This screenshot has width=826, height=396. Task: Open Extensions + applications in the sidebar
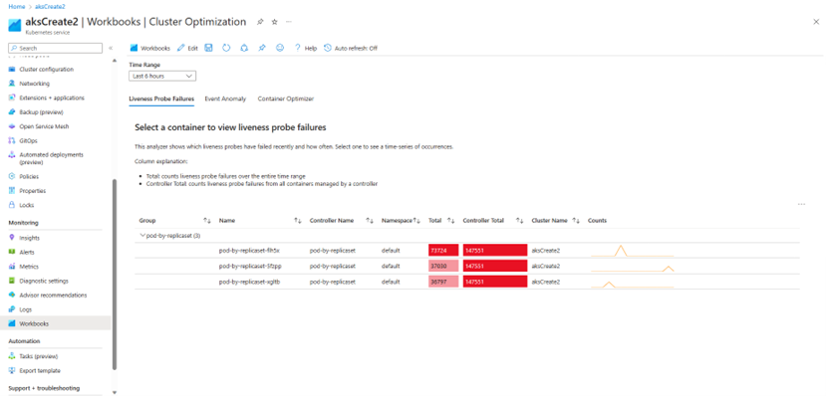[x=52, y=98]
